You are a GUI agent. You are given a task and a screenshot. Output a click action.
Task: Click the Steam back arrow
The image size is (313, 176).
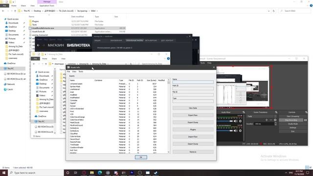(38, 45)
